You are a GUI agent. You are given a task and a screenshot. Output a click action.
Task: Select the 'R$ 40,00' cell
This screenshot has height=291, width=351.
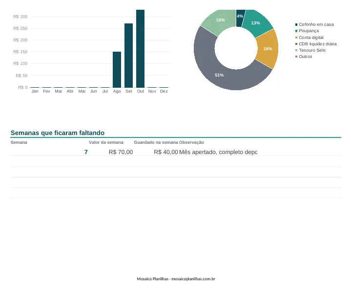coord(166,152)
